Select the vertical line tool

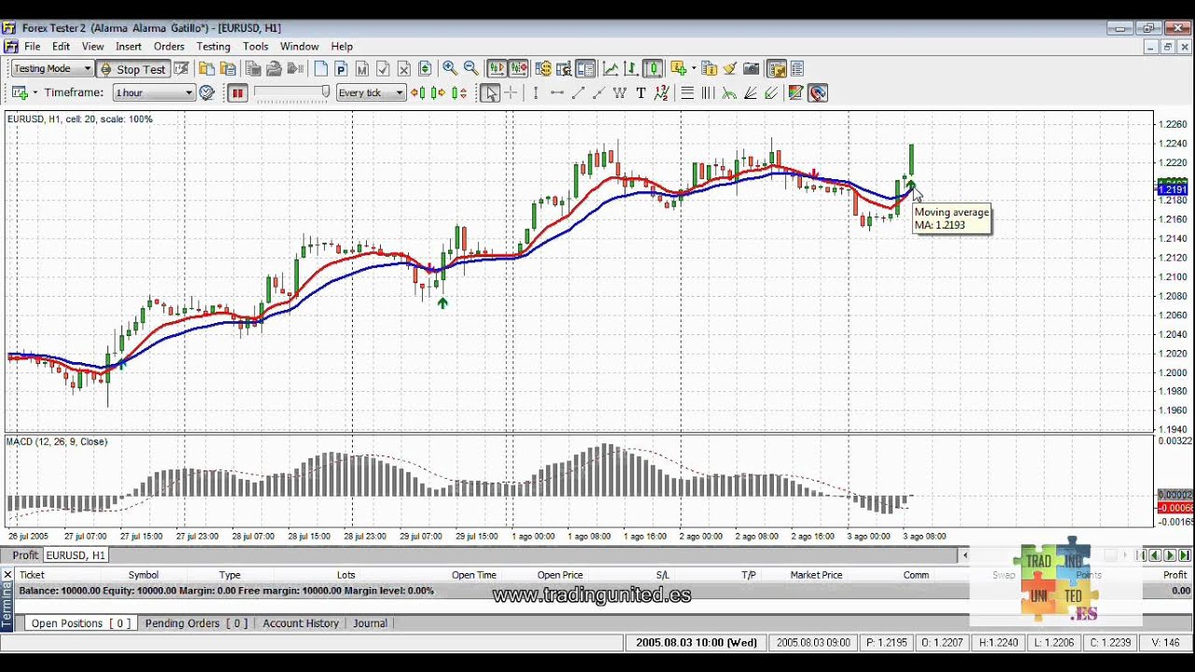[x=535, y=92]
